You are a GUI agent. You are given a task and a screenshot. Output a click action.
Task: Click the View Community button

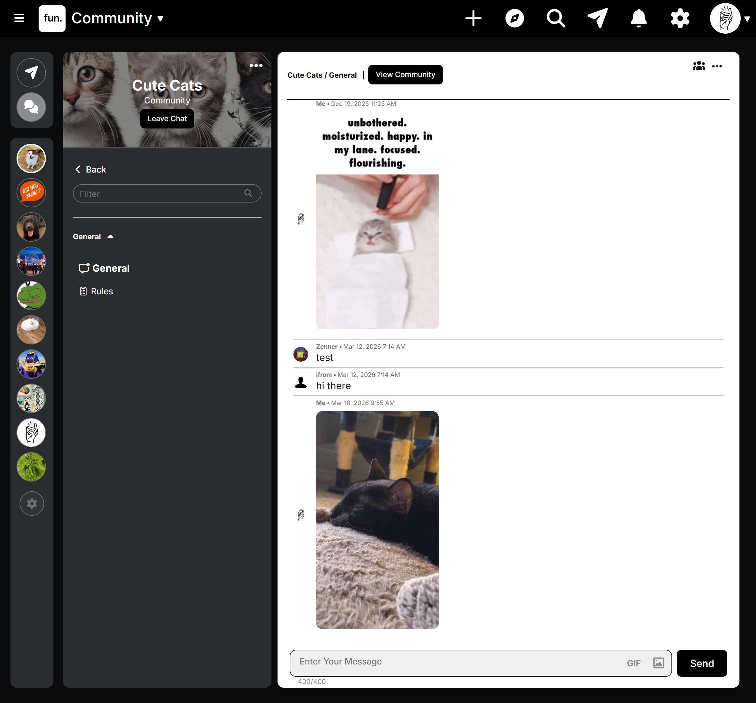(405, 74)
